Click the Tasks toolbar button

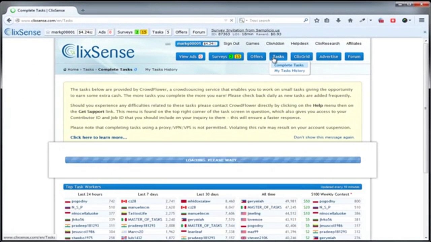(x=160, y=32)
